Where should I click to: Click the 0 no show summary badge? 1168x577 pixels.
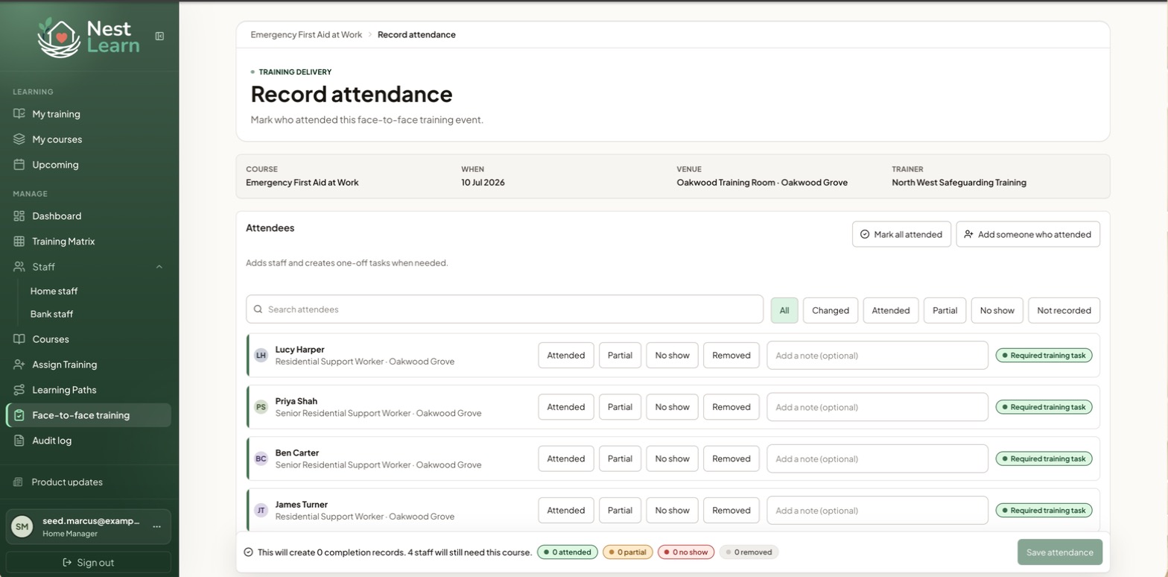tap(686, 552)
